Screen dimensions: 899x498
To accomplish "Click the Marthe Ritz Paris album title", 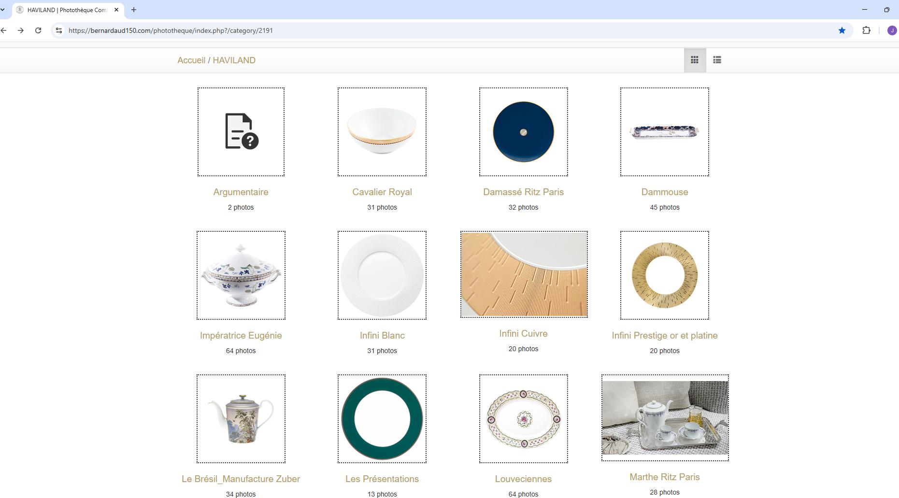I will 665,477.
